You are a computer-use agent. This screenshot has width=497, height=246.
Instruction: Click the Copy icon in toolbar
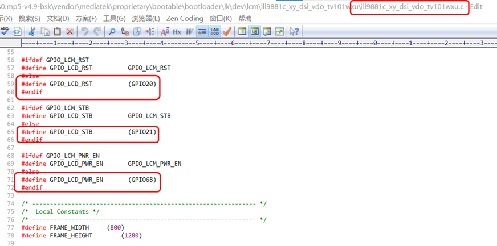pos(44,31)
